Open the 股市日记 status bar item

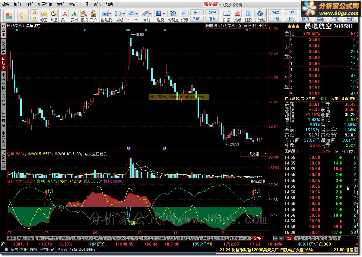[47, 249]
